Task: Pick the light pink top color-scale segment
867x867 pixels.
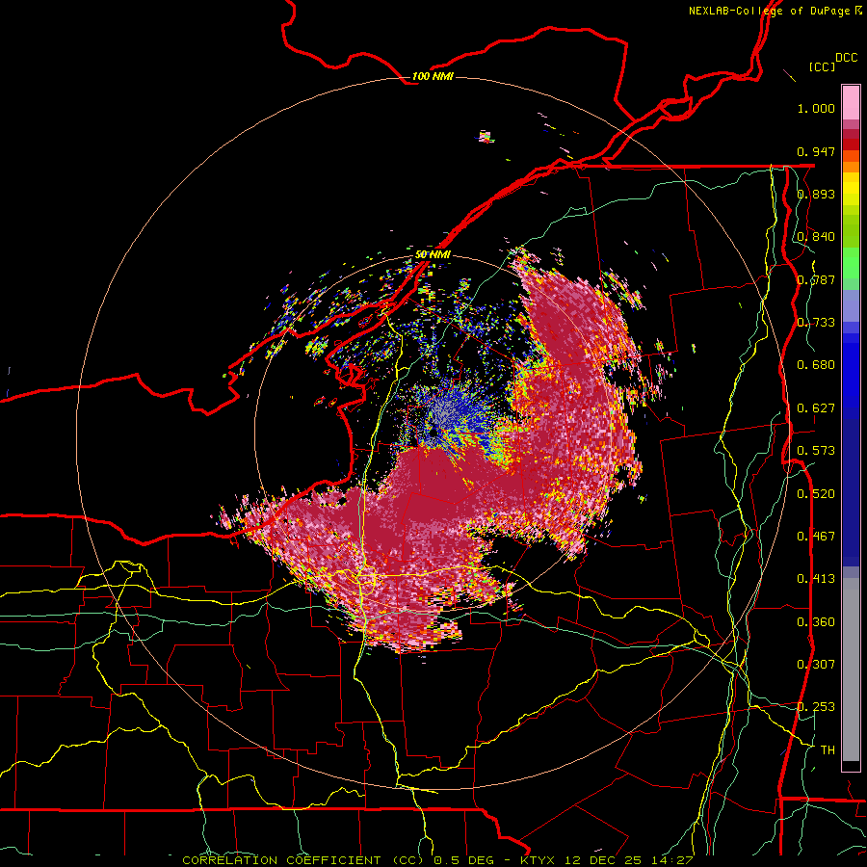Action: pos(851,102)
